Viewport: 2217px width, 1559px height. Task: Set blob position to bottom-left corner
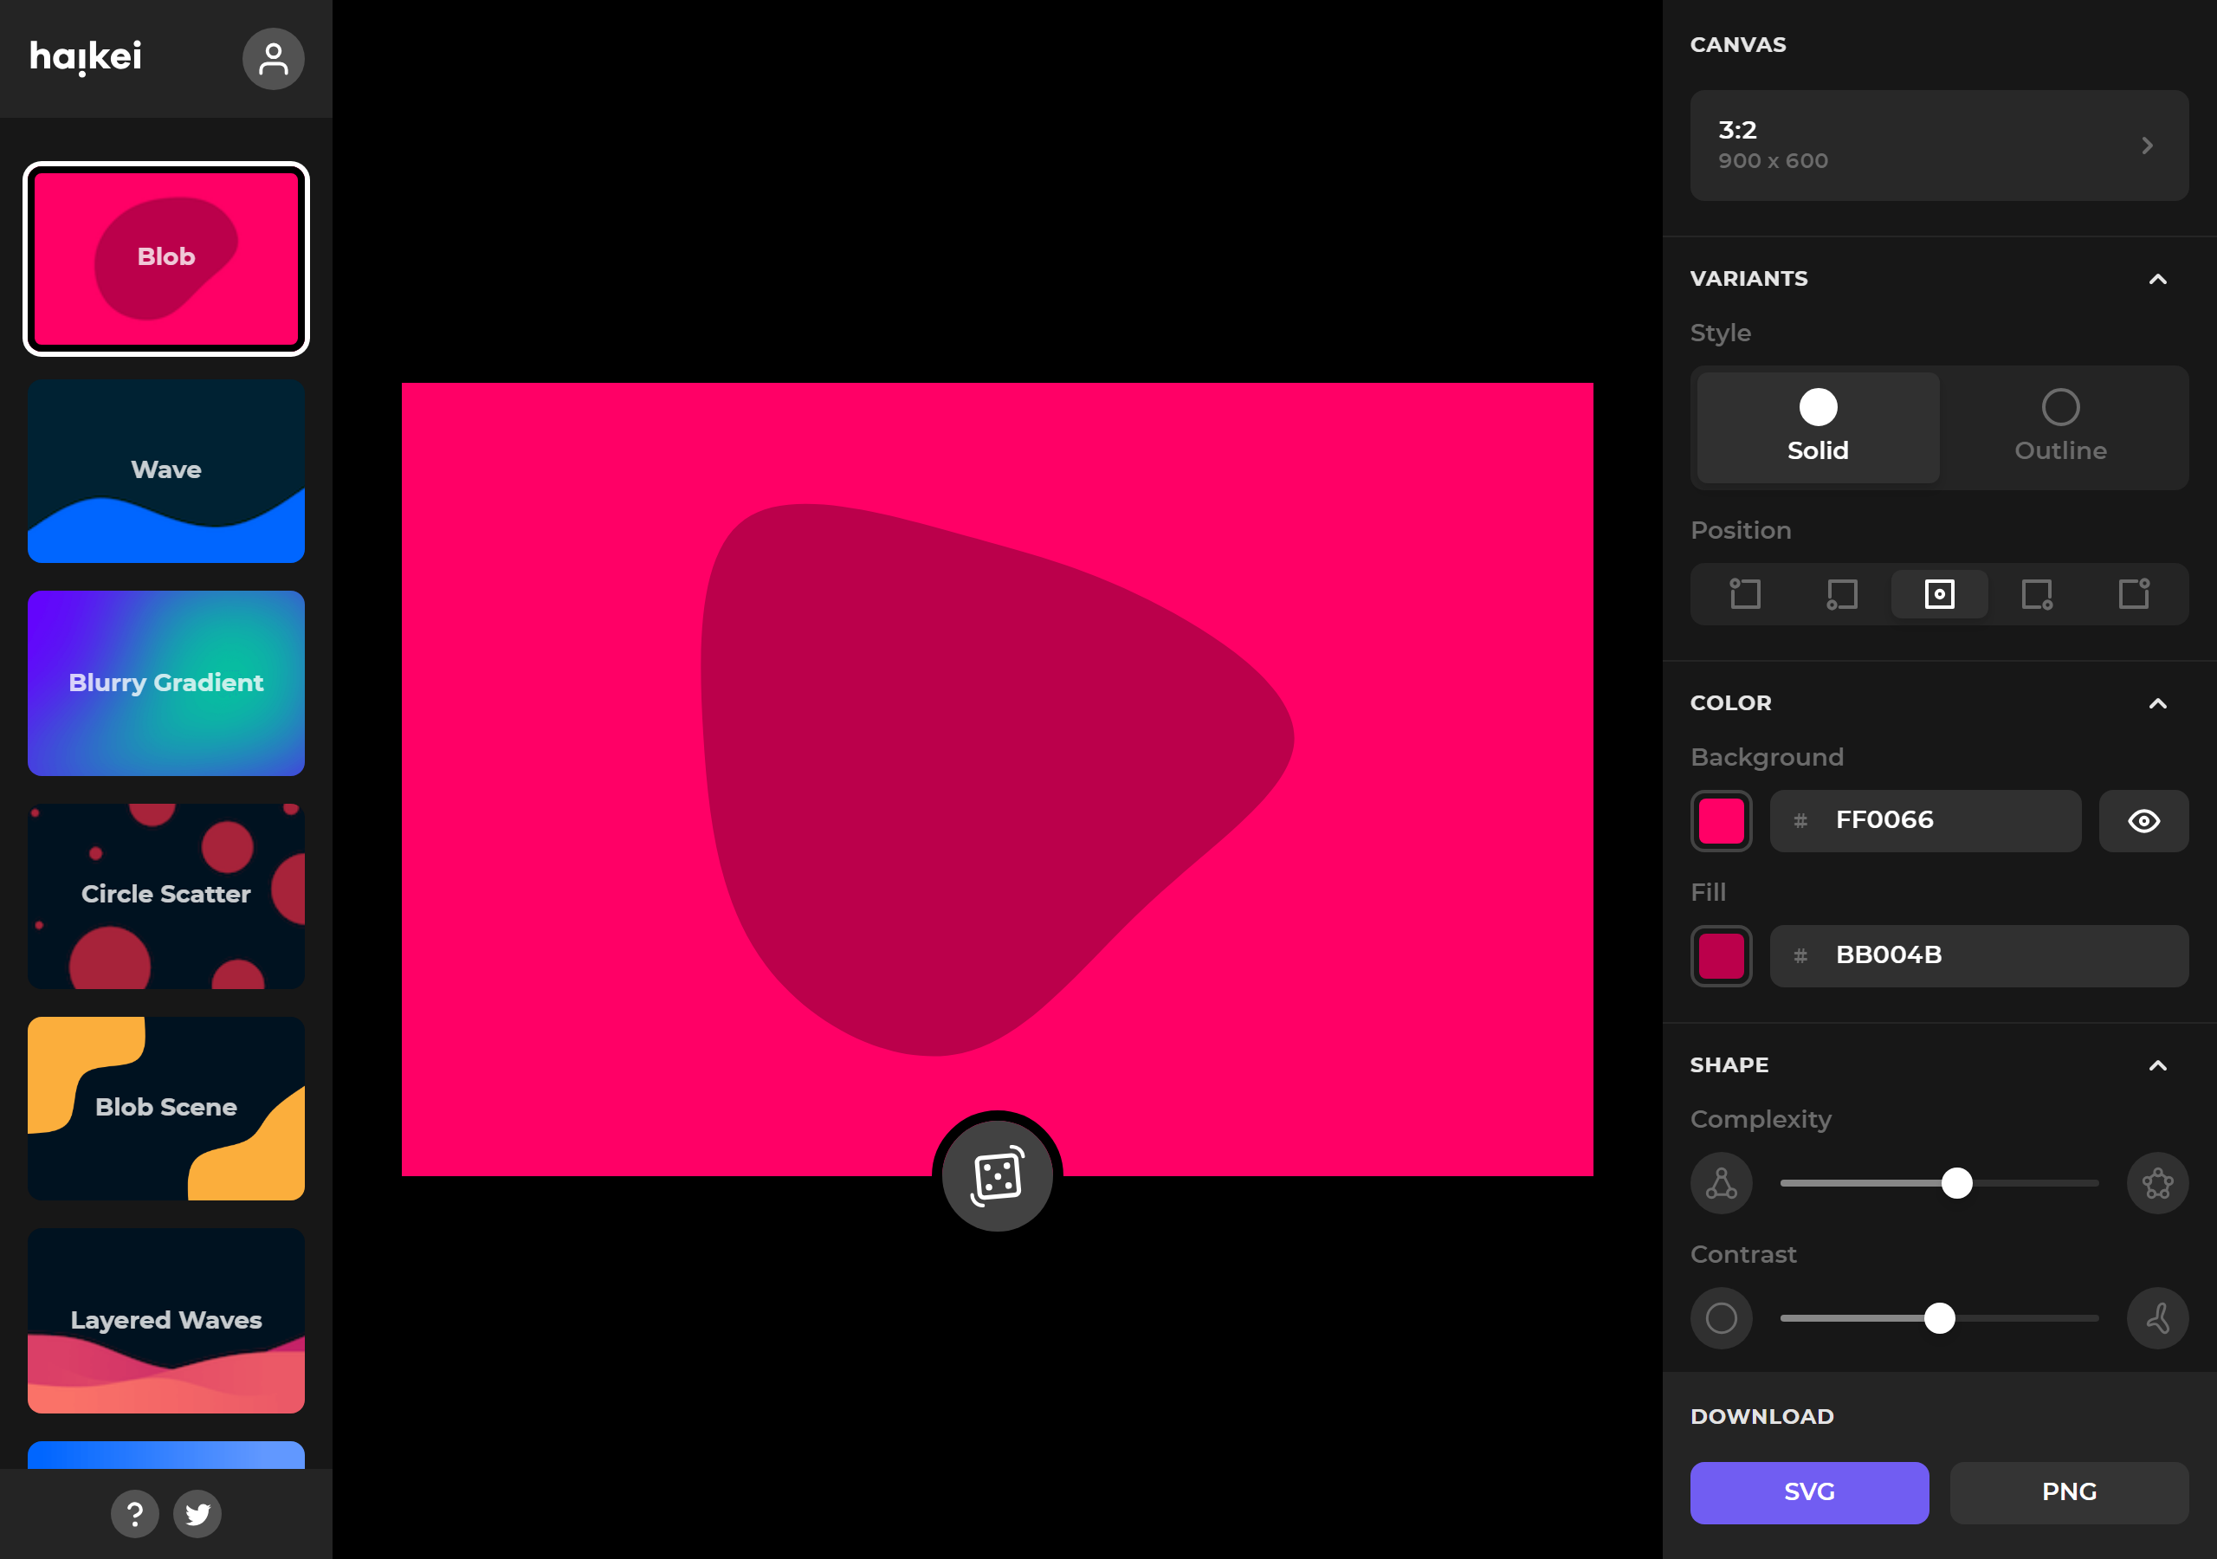[1842, 593]
